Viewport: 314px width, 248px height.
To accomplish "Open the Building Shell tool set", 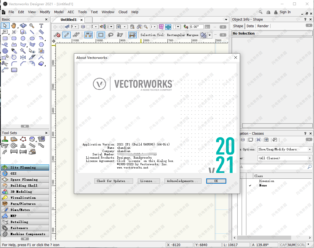I will tap(25, 186).
